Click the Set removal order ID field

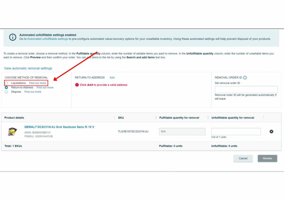(x=246, y=89)
